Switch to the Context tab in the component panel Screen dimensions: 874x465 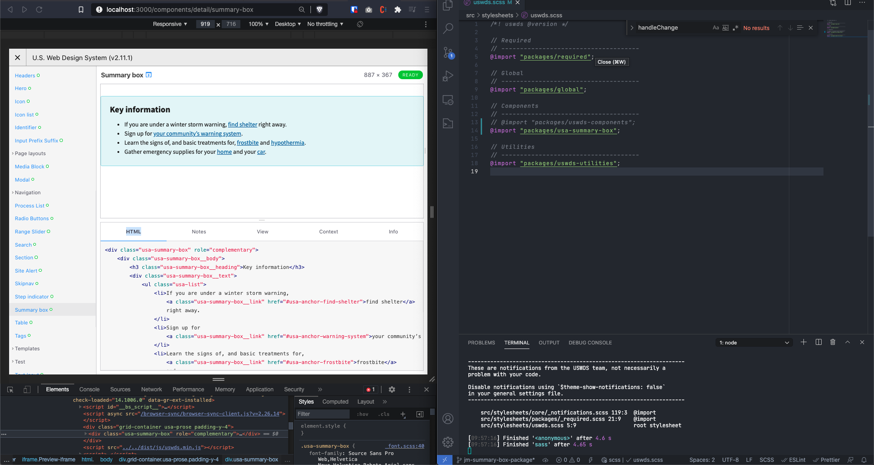click(329, 232)
